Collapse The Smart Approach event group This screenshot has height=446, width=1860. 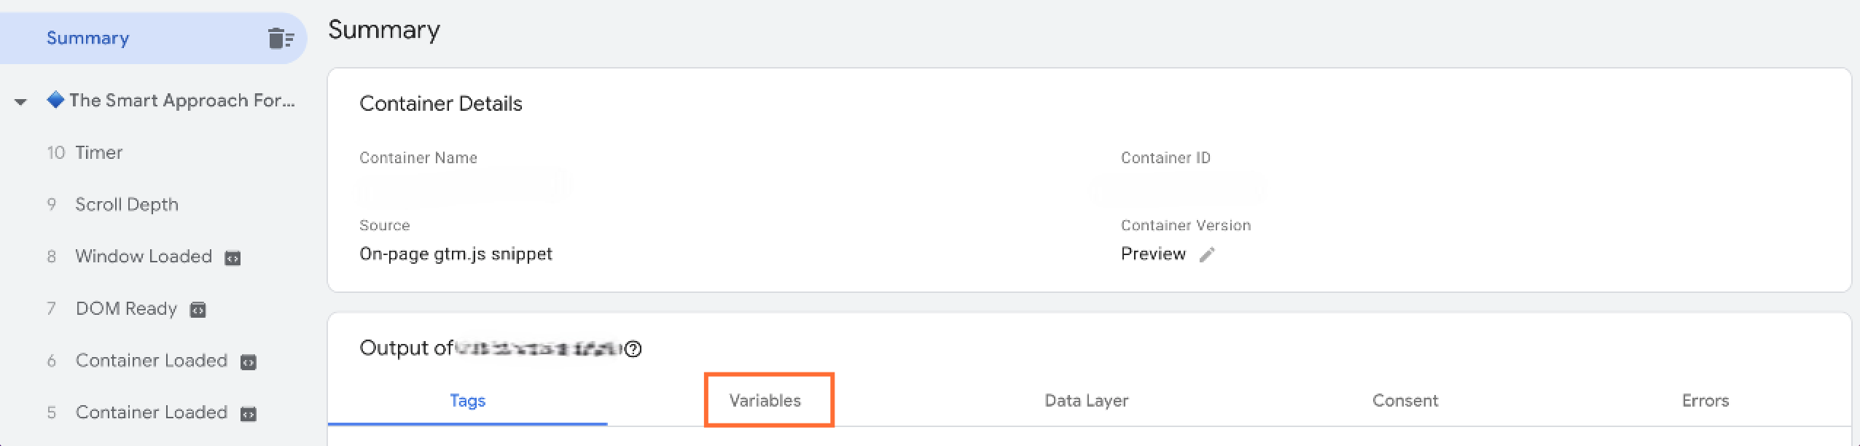[x=20, y=100]
